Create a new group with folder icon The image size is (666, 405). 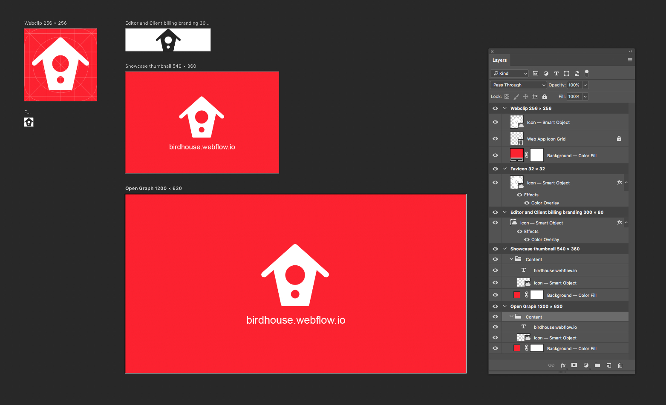click(x=597, y=365)
